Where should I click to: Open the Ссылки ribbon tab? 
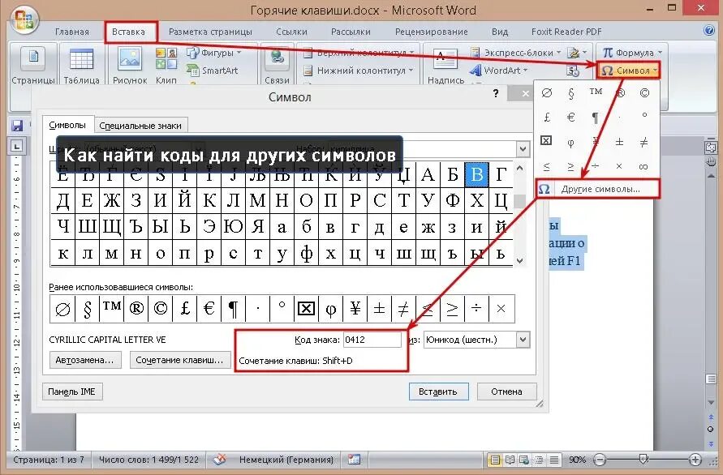291,32
